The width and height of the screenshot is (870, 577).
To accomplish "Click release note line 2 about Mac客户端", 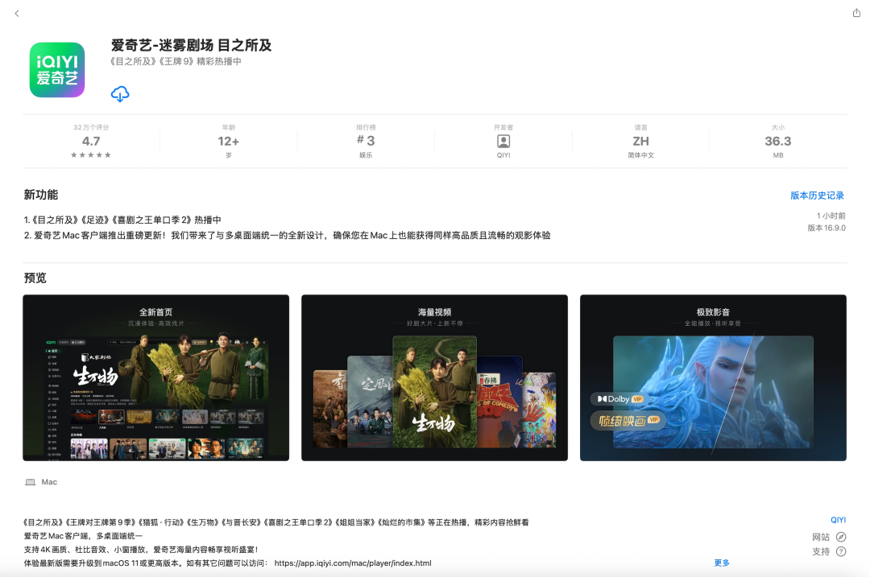I will click(x=287, y=236).
